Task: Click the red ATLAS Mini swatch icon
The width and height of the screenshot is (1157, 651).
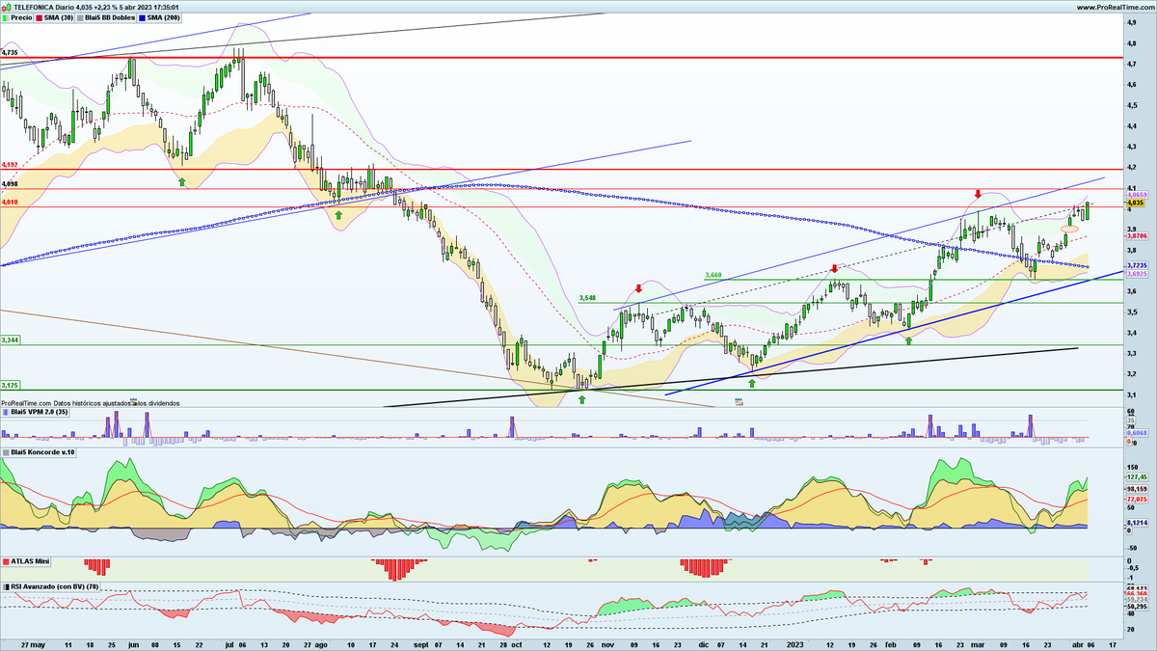Action: [6, 560]
